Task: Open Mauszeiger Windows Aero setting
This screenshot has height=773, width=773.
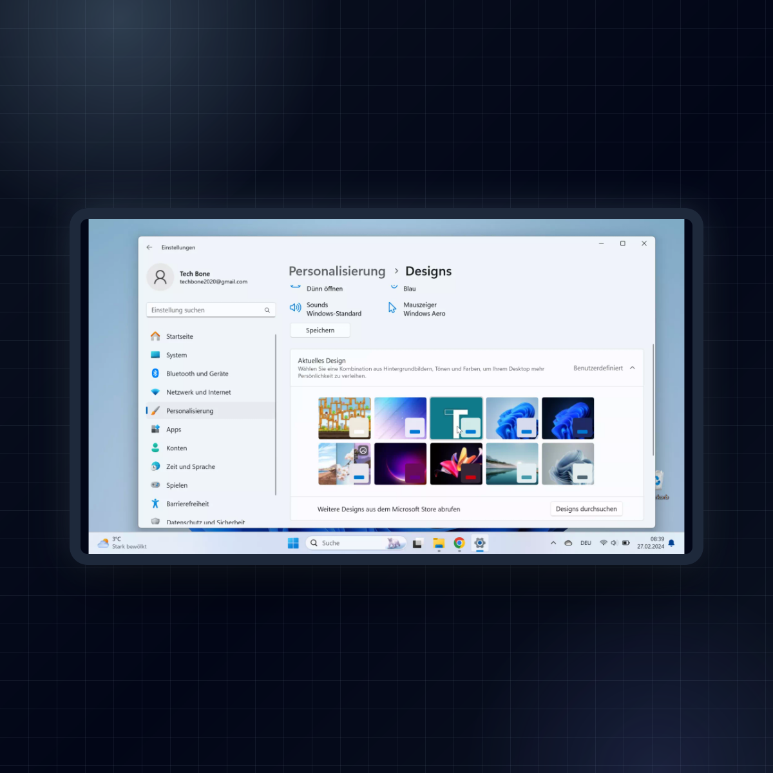Action: (417, 309)
